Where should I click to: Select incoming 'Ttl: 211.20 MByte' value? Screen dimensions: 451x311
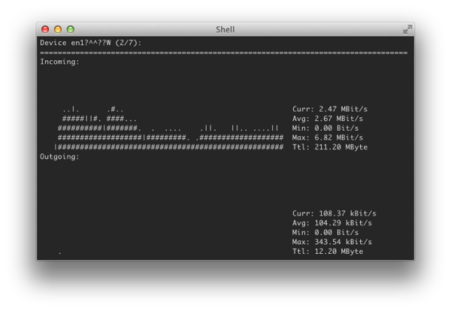330,147
